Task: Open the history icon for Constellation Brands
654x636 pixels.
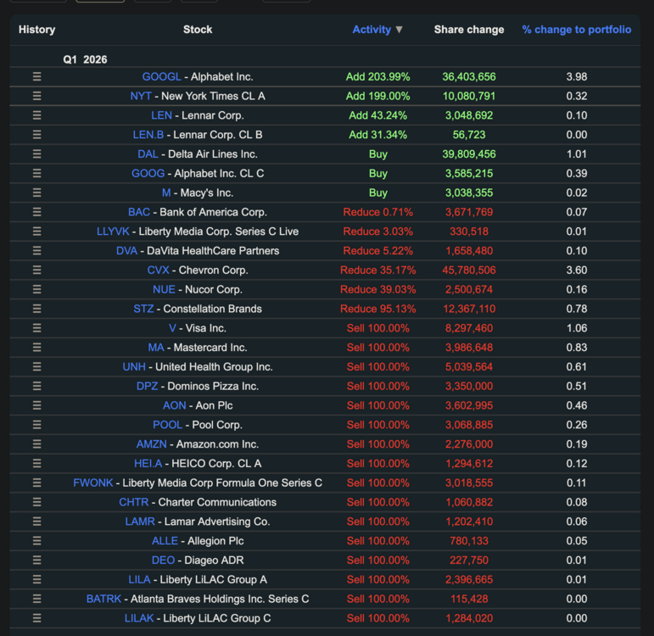Action: click(36, 309)
